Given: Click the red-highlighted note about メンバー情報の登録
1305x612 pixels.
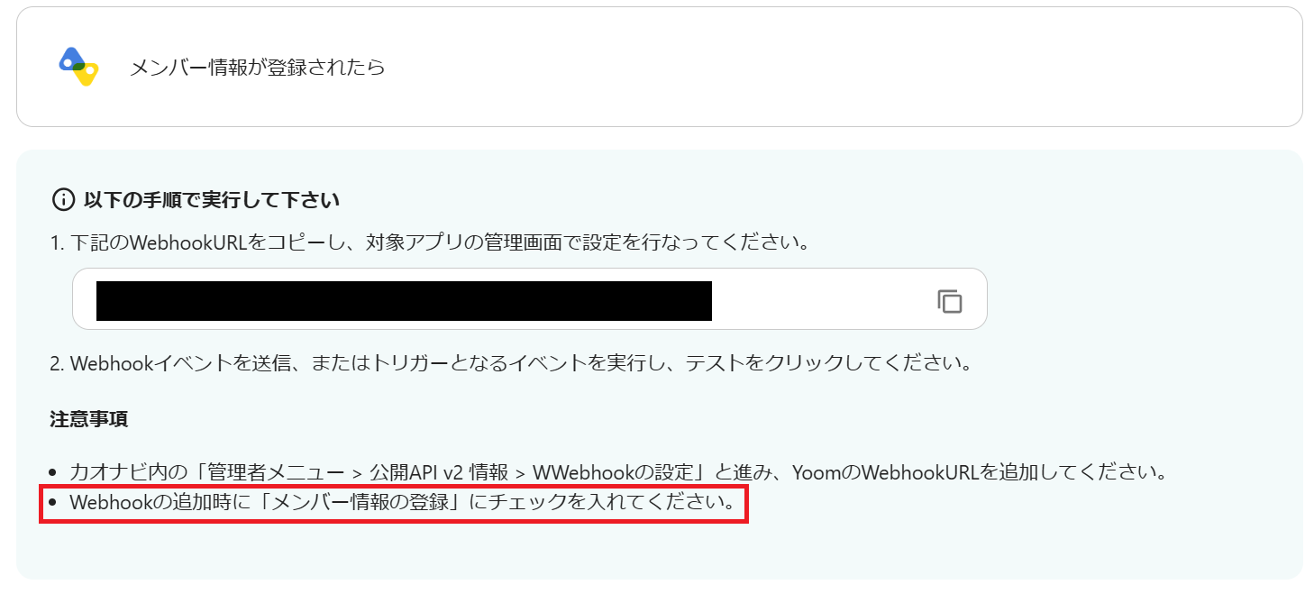Looking at the screenshot, I should (x=394, y=503).
